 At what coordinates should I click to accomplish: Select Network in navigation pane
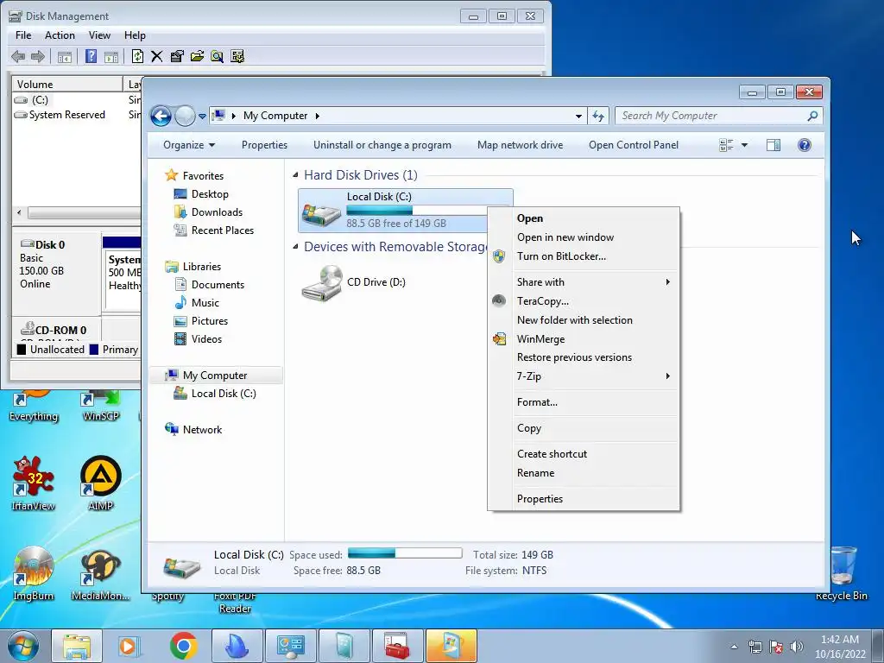pyautogui.click(x=193, y=430)
